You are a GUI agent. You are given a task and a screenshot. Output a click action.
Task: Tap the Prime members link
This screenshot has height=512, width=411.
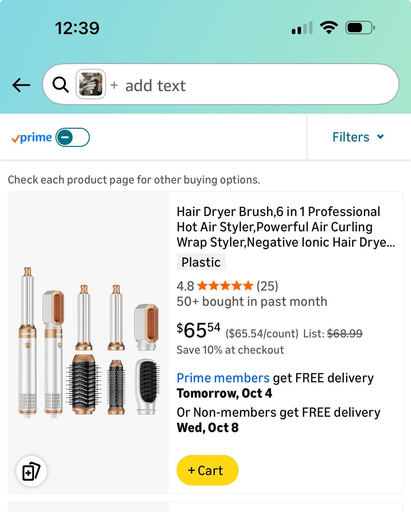pos(223,378)
